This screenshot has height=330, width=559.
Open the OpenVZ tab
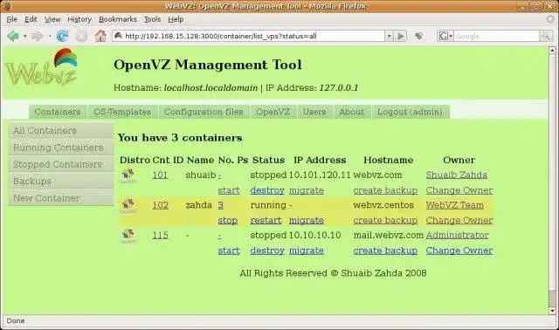[x=273, y=112]
